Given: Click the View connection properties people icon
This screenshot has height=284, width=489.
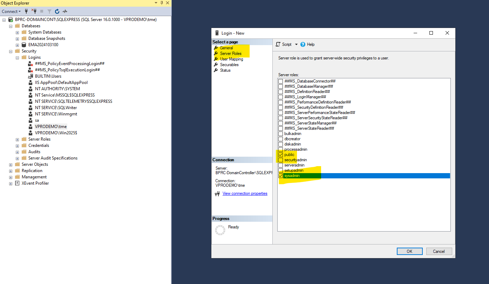Looking at the screenshot, I should click(217, 193).
